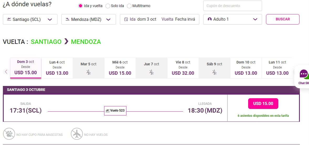Select the Solo ida radio option

pos(108,6)
